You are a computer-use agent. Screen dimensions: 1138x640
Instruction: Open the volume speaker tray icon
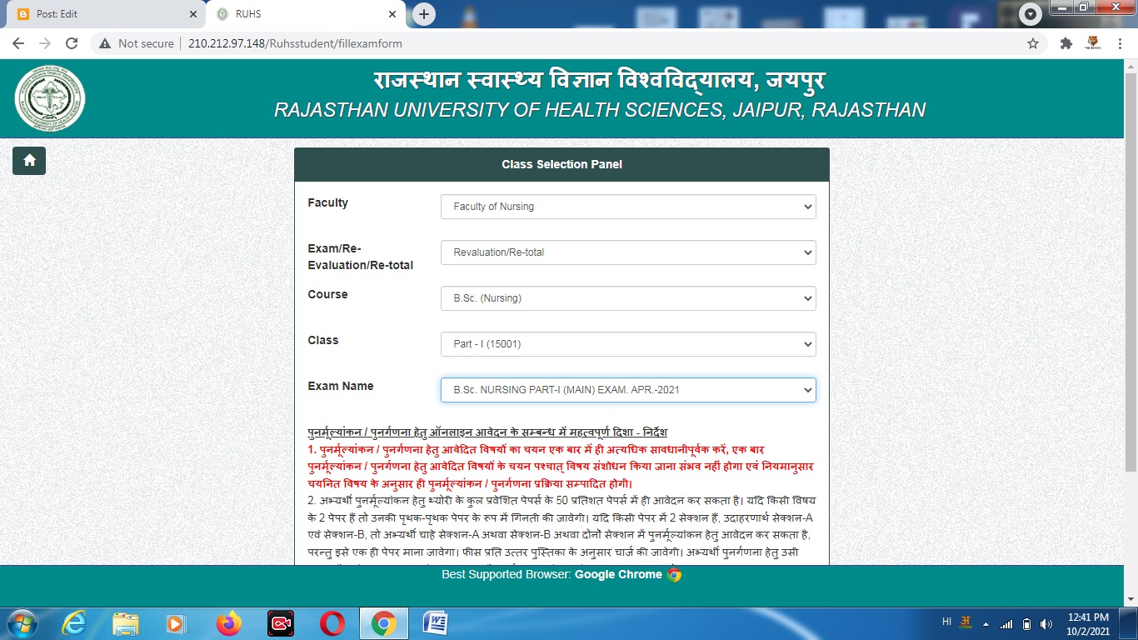(1046, 624)
